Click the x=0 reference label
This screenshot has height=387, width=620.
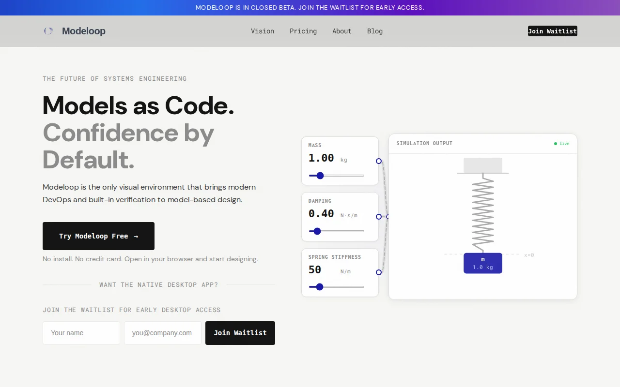(529, 255)
